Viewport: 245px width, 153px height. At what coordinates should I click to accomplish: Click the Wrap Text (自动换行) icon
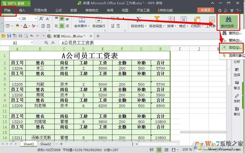99,20
